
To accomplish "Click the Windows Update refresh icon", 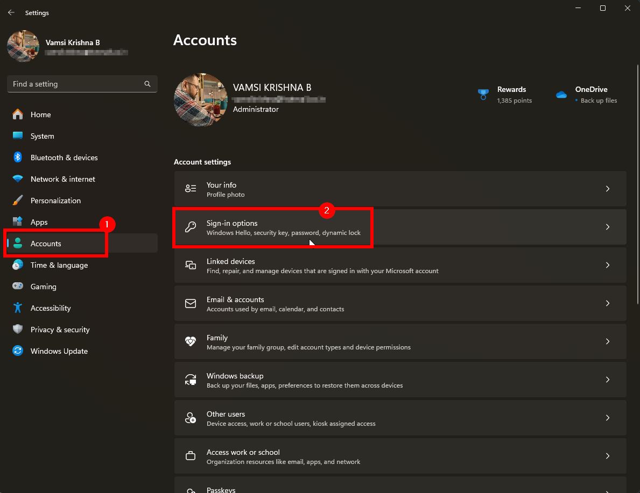I will click(x=18, y=351).
